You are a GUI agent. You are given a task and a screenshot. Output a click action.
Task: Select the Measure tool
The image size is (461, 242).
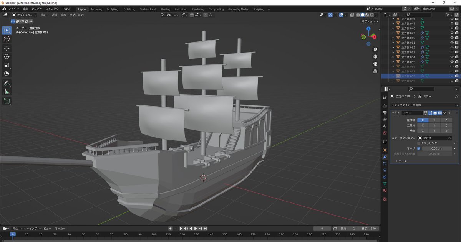[x=7, y=92]
